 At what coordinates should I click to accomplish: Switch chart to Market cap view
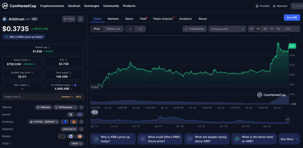pyautogui.click(x=113, y=29)
